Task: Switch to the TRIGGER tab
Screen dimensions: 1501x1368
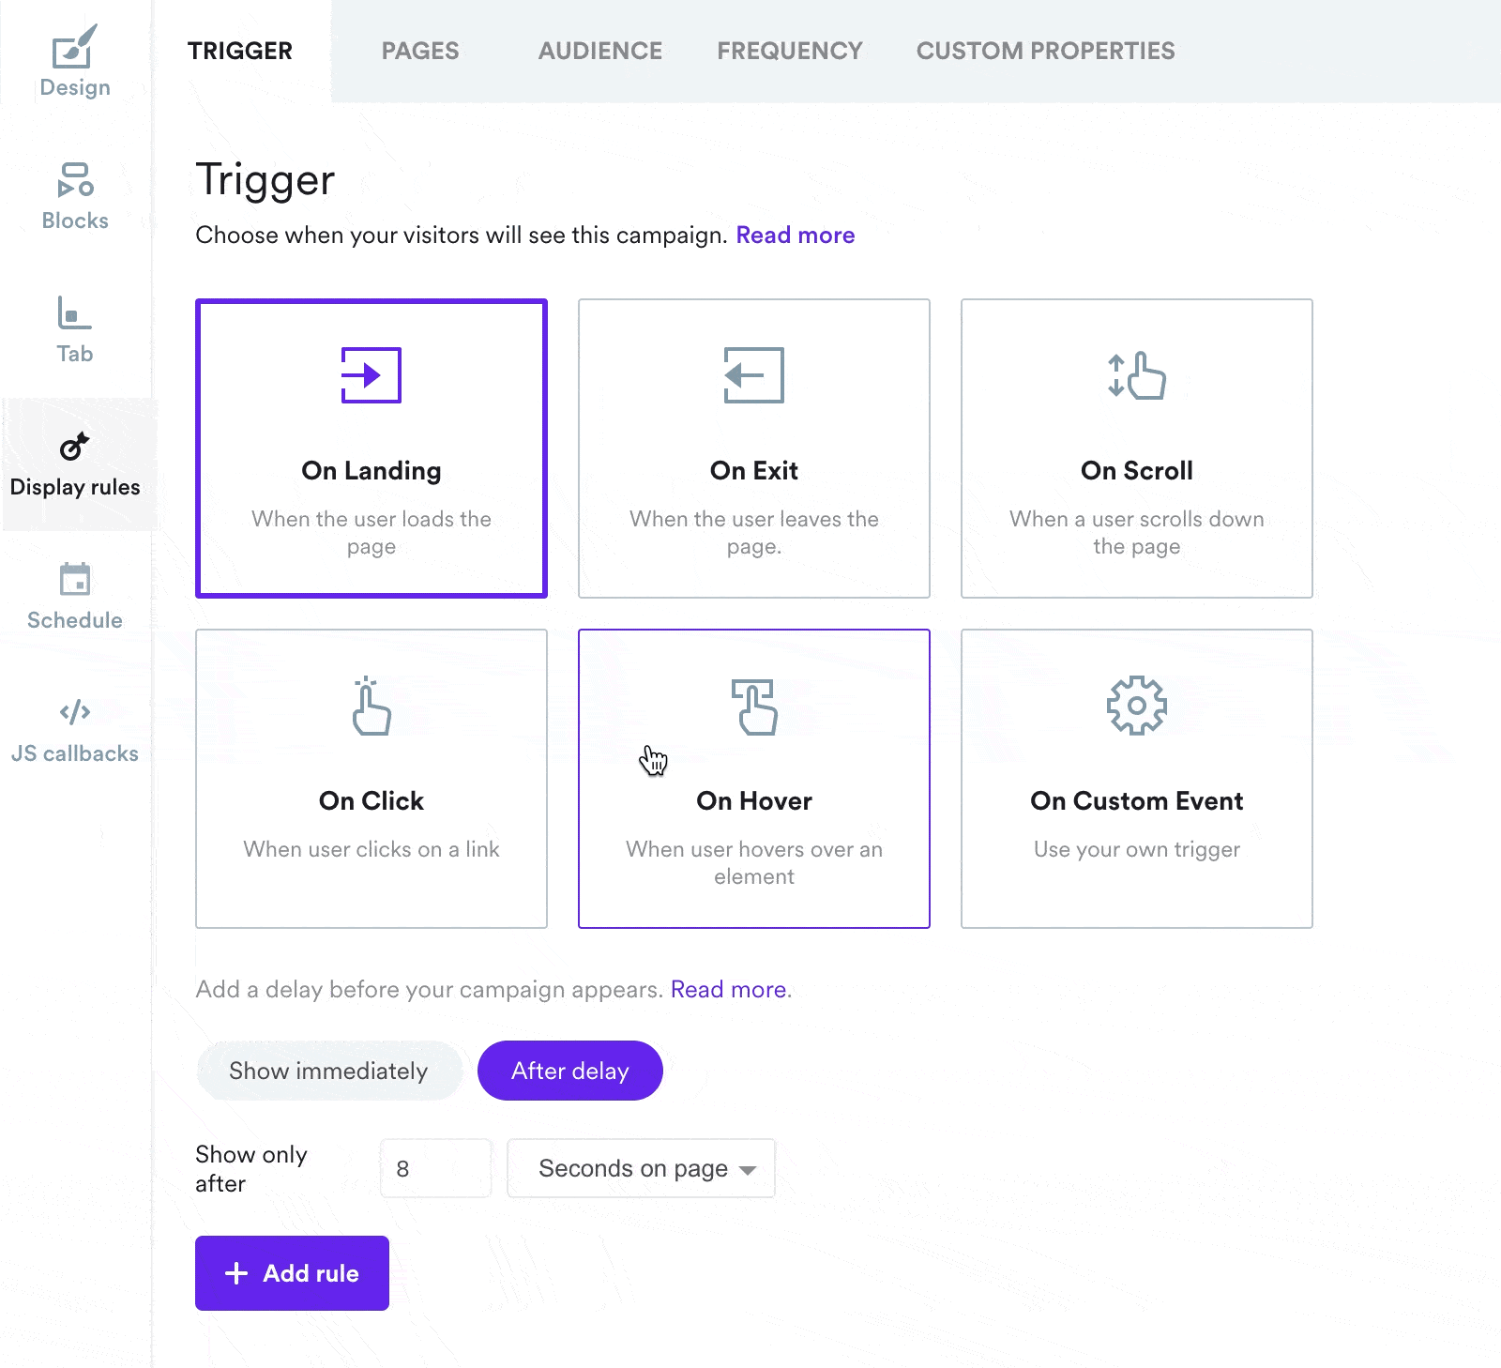Action: click(240, 51)
